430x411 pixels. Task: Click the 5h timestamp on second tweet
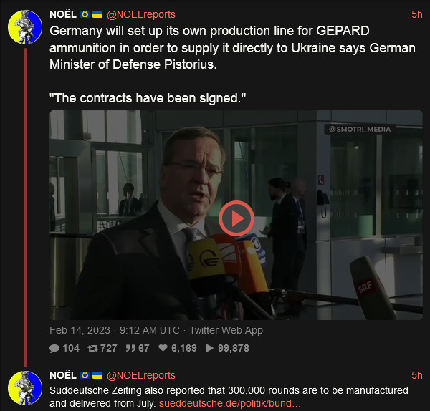(417, 375)
